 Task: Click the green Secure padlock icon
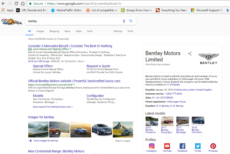point(30,3)
